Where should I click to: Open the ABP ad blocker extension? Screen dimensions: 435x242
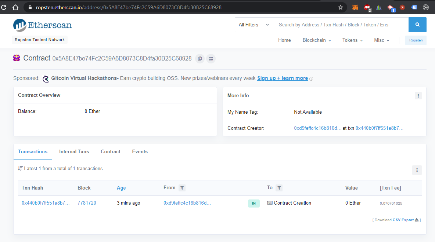tap(367, 8)
